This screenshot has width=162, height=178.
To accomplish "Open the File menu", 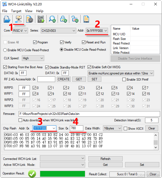I will 5,11.
